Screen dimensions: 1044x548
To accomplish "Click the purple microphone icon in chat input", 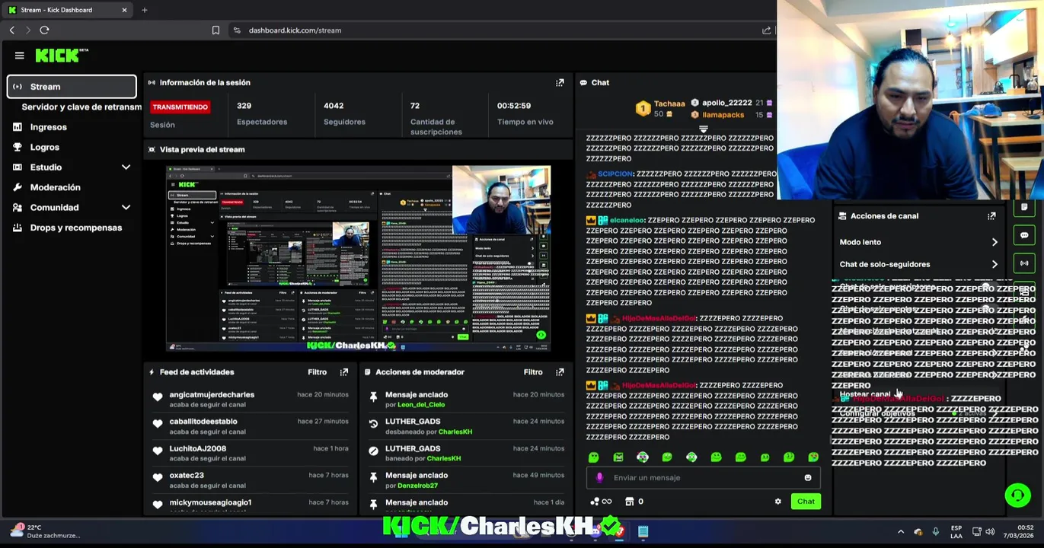I will pyautogui.click(x=599, y=477).
